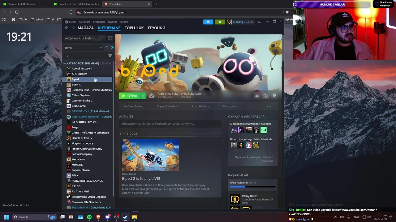The height and width of the screenshot is (222, 396).
Task: Open Brave browser taskbar icon
Action: pos(98,217)
